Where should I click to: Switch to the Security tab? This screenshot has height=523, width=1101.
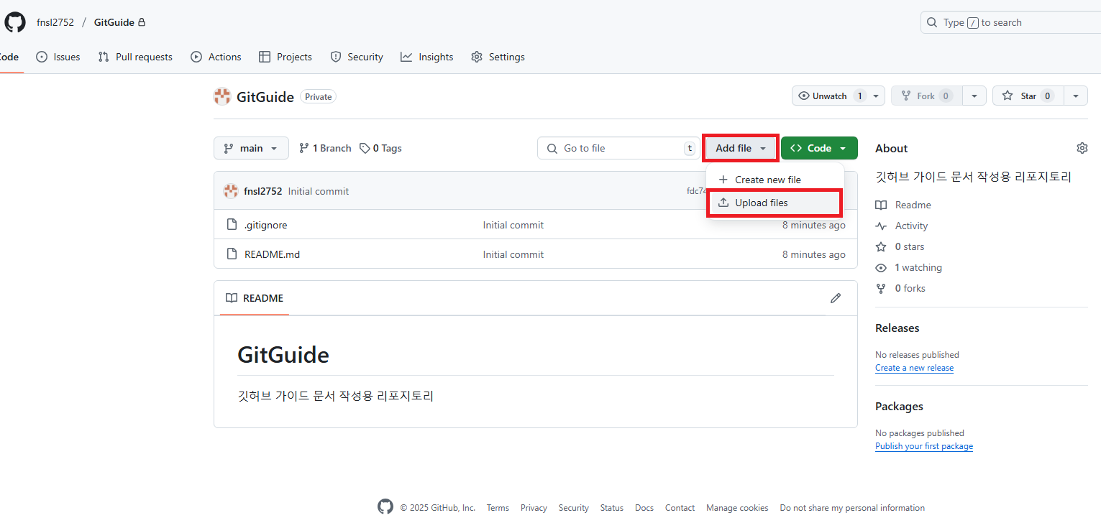357,57
